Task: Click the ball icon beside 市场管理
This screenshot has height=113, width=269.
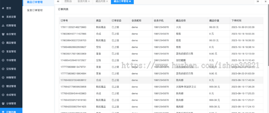Action: [x=3, y=60]
